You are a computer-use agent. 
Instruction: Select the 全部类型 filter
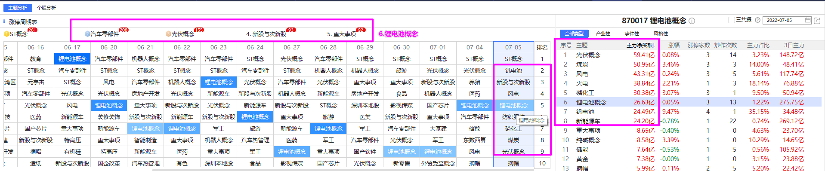click(x=574, y=34)
